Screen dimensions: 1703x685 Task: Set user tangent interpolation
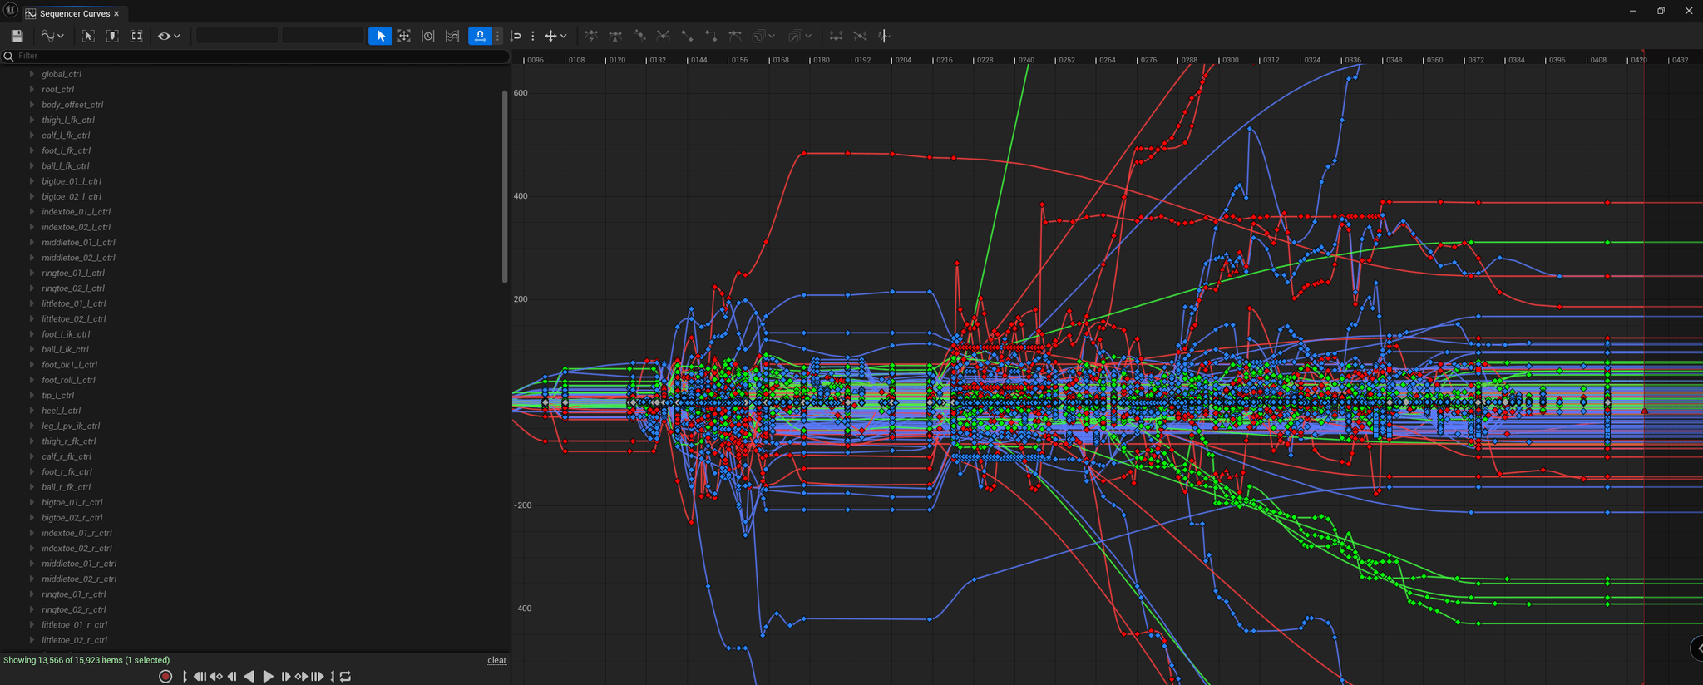(x=639, y=36)
